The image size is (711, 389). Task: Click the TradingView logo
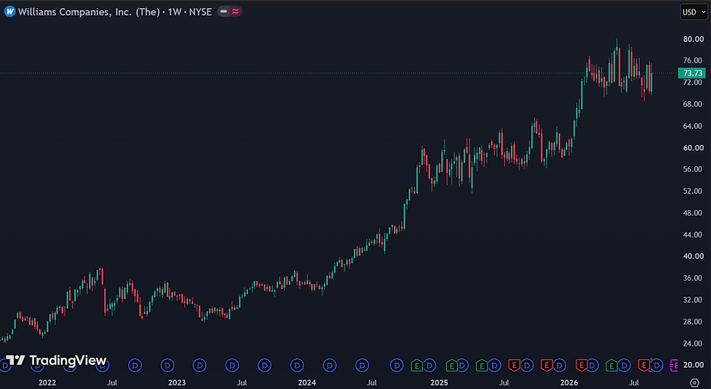pos(56,361)
